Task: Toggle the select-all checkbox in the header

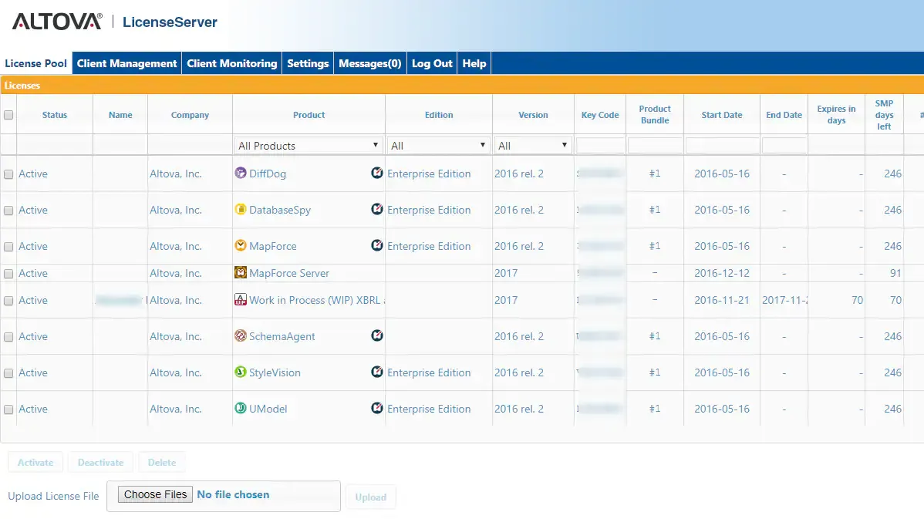Action: pyautogui.click(x=8, y=115)
